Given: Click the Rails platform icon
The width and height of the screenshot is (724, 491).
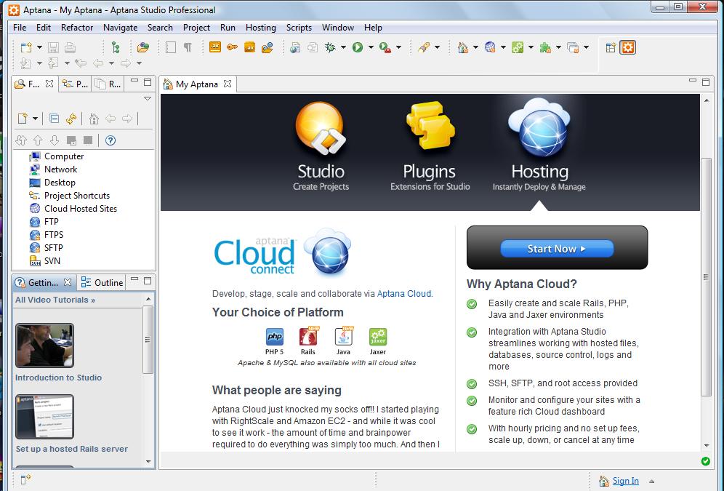Looking at the screenshot, I should coord(308,337).
